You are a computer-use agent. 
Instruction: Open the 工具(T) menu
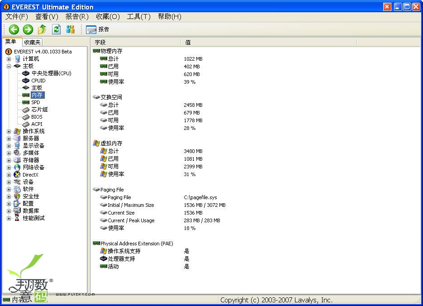click(x=138, y=17)
